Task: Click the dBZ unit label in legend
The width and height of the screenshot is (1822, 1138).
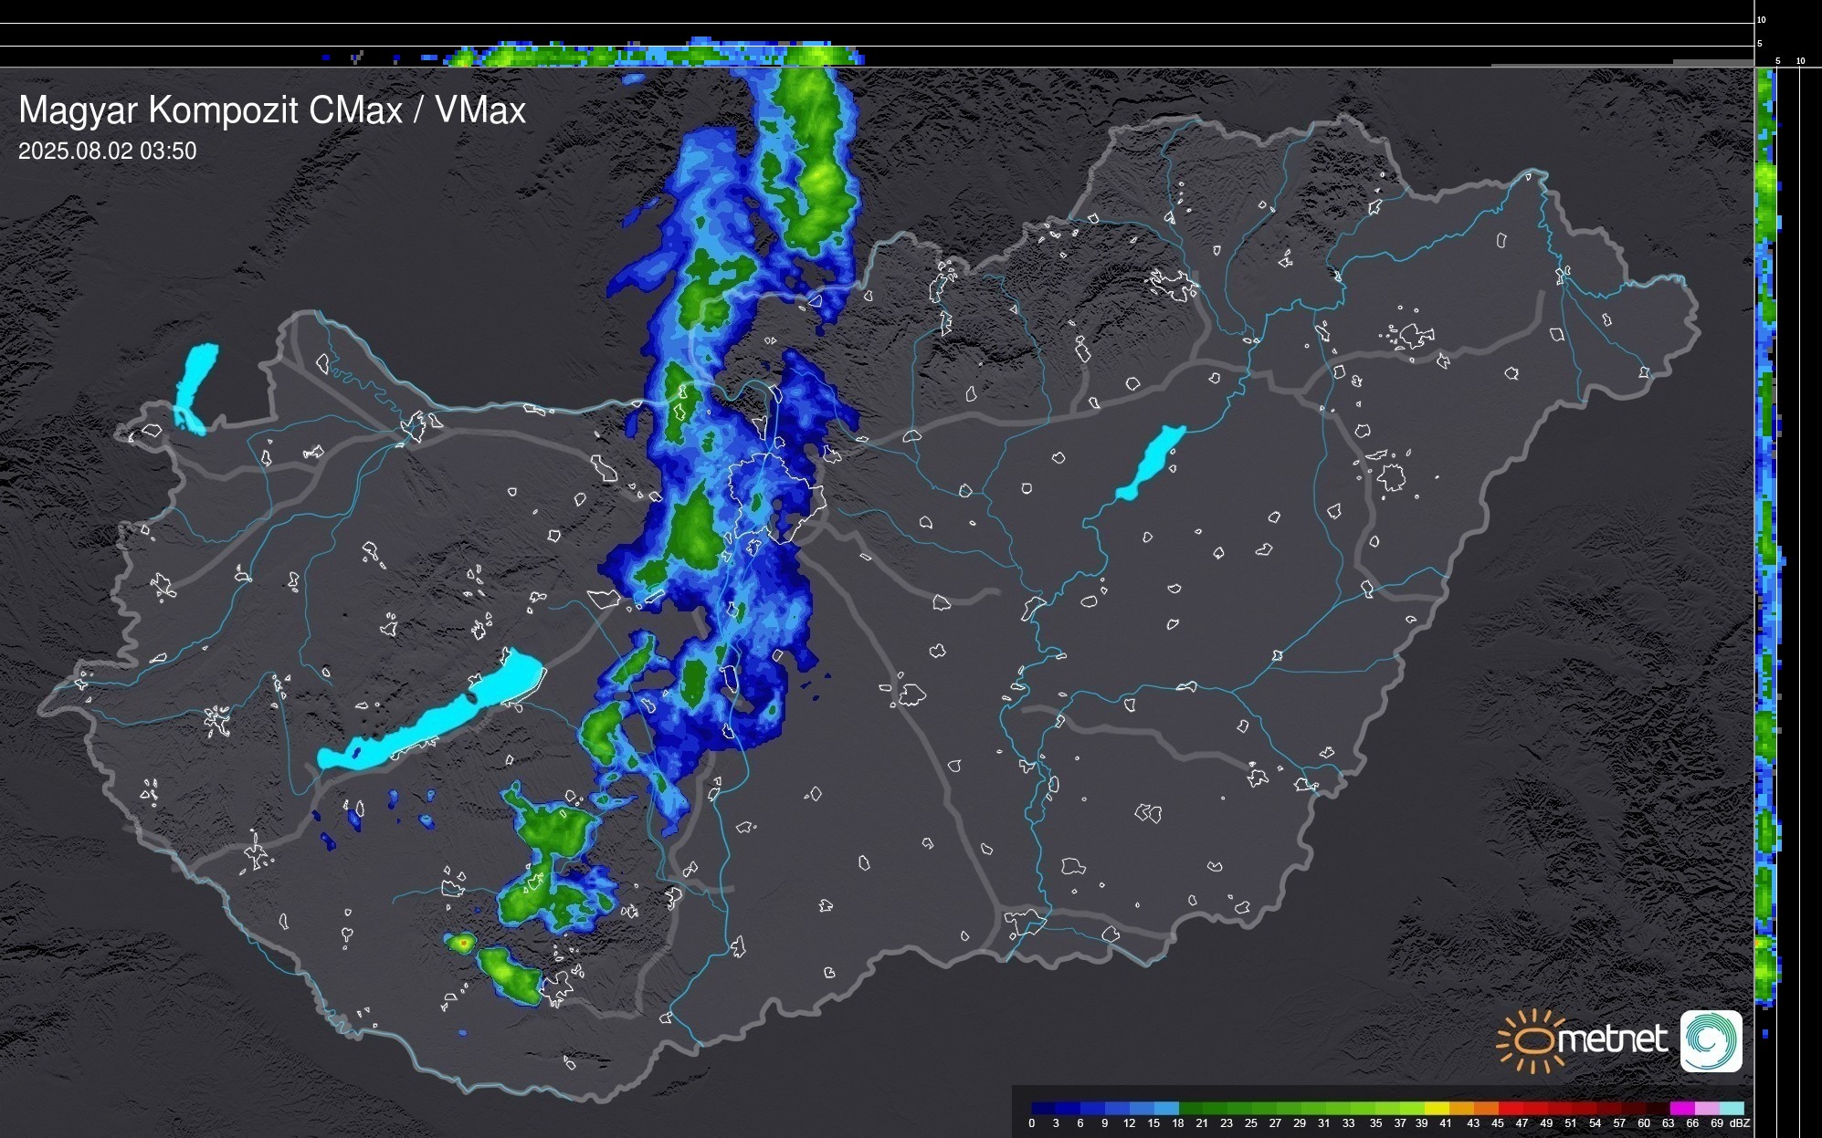Action: tap(1740, 1123)
